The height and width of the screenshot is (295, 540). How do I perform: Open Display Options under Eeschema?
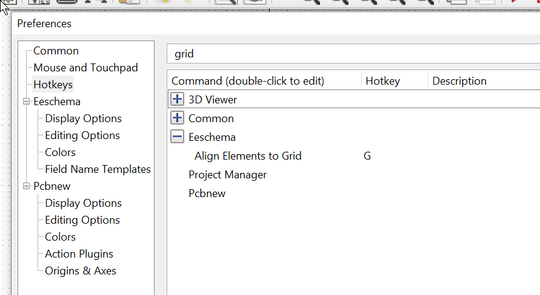(83, 118)
